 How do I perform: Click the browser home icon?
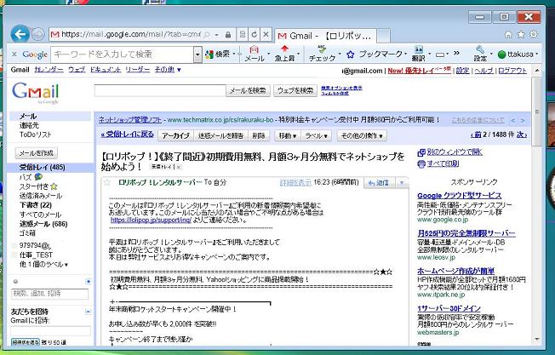508,35
